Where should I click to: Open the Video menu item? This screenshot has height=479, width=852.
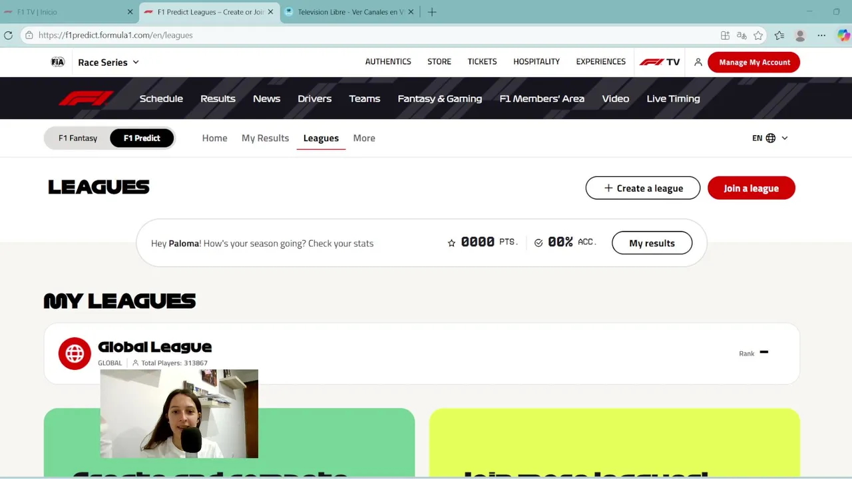tap(616, 98)
